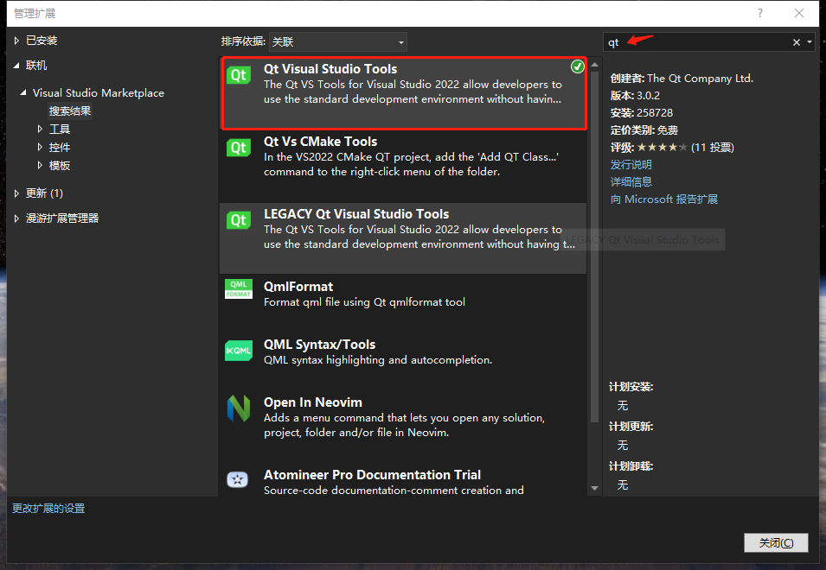
Task: Click the 计划卸载 label
Action: point(631,466)
